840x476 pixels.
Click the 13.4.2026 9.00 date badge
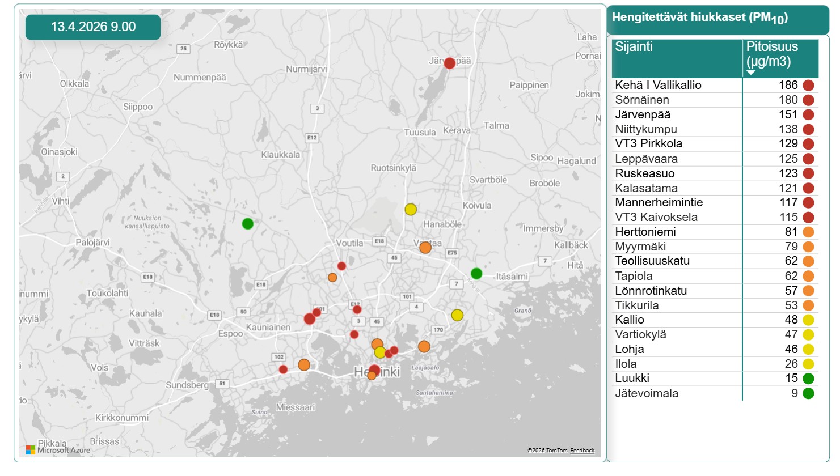(x=93, y=27)
